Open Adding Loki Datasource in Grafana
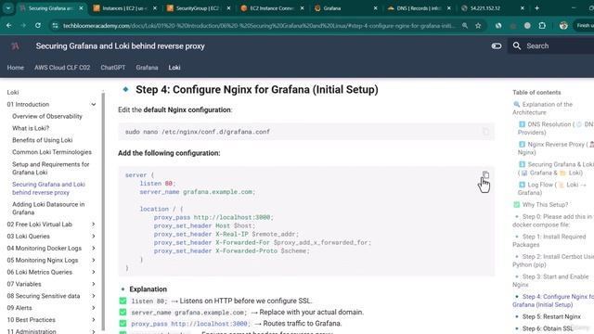 48,208
